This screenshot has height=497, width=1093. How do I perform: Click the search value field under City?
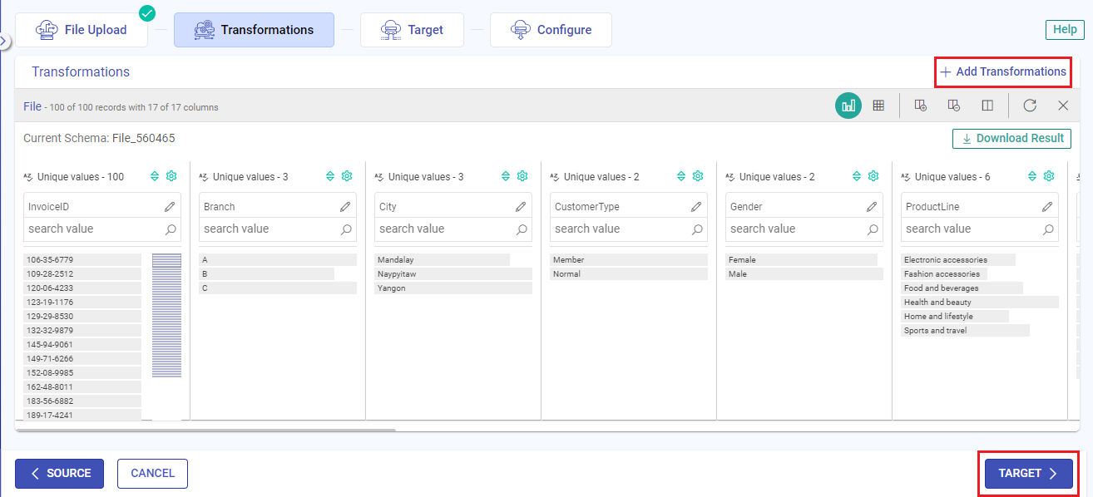[445, 229]
